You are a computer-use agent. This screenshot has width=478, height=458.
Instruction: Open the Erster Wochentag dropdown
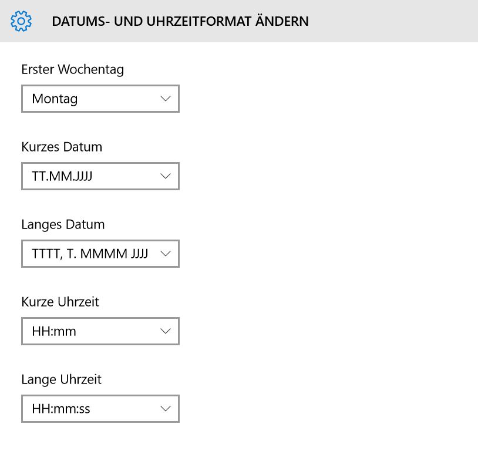point(100,99)
